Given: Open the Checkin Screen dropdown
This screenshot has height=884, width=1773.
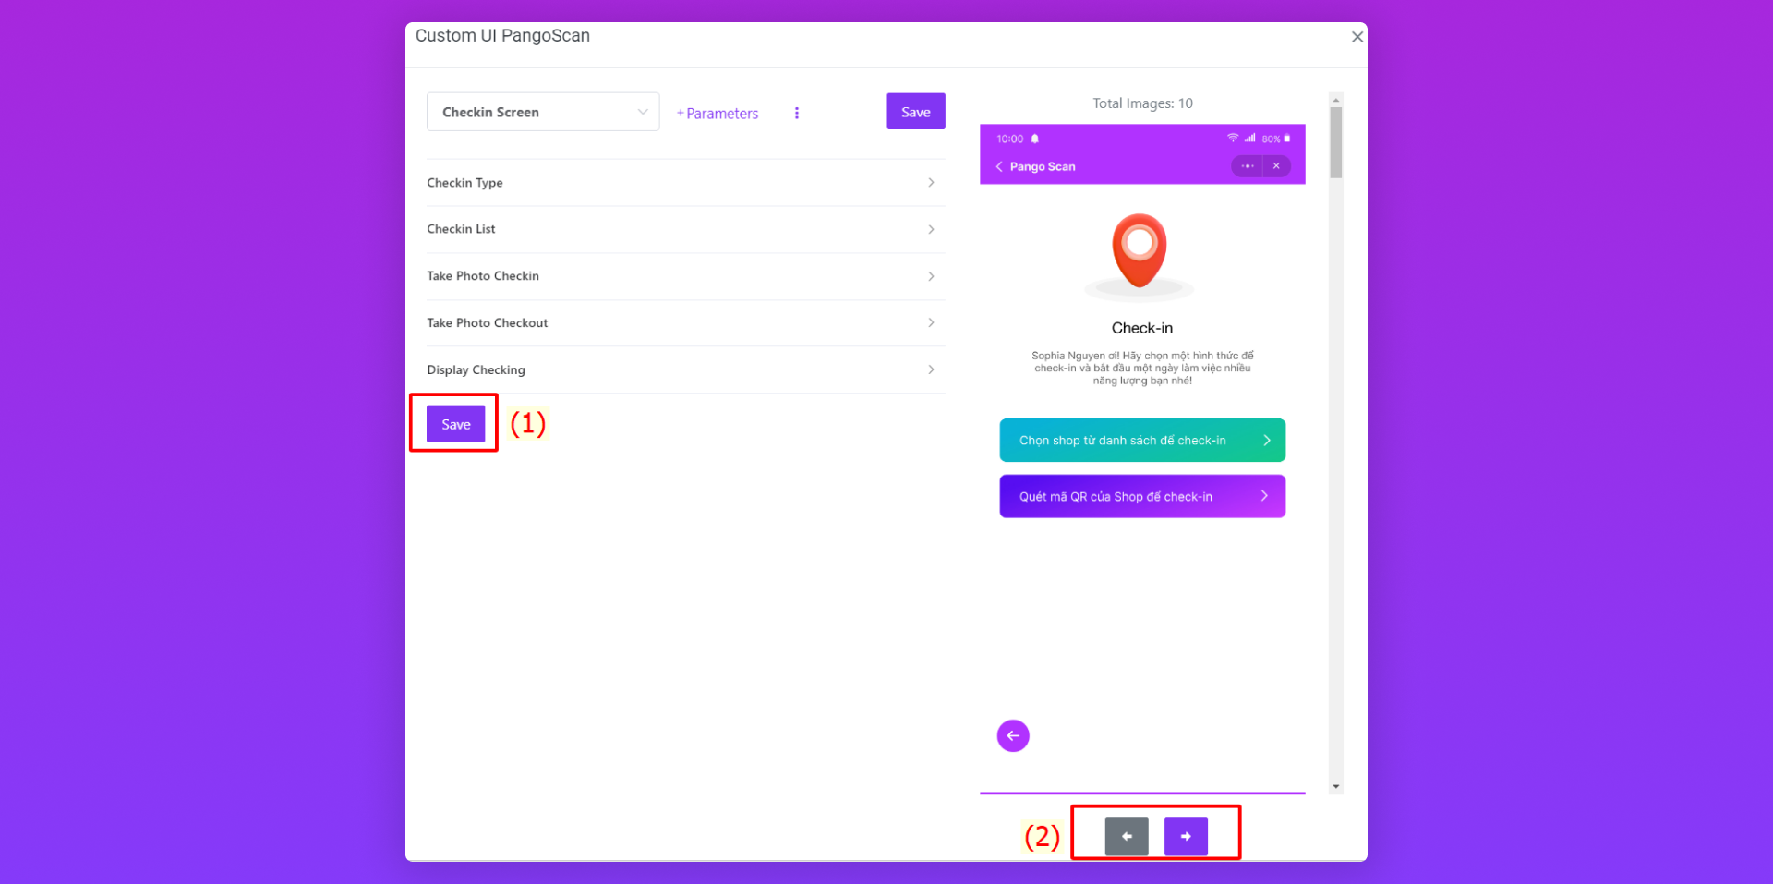Looking at the screenshot, I should pyautogui.click(x=543, y=112).
